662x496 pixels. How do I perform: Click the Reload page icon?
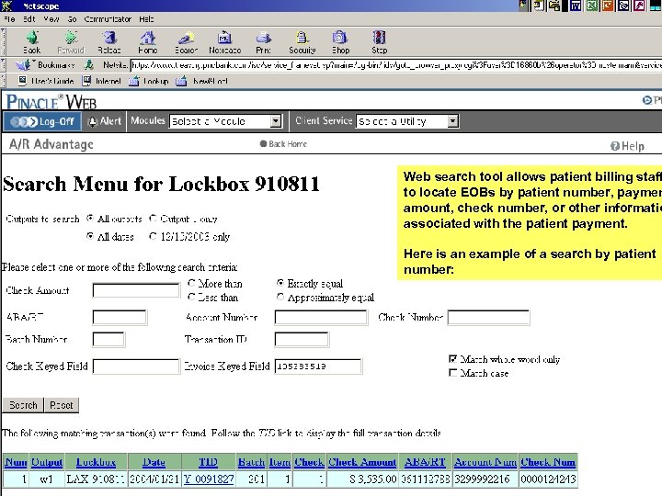click(109, 38)
